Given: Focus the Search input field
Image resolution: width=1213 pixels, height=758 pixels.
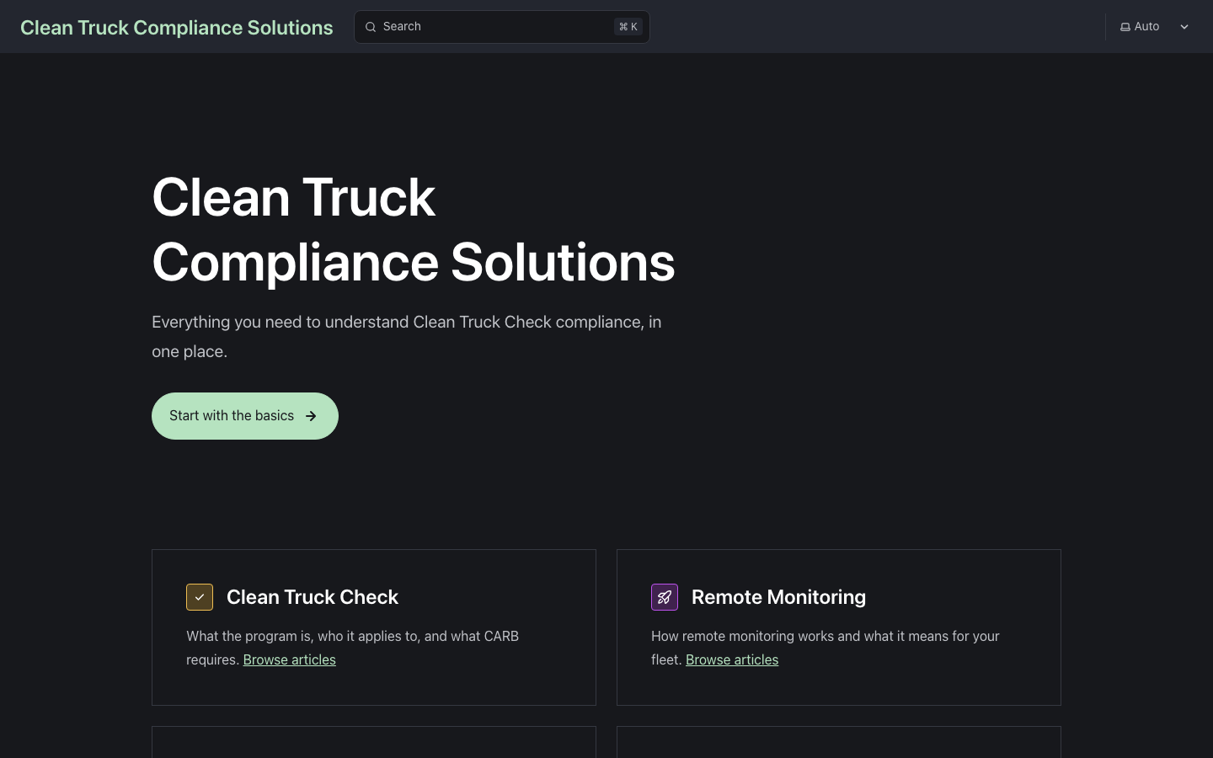Looking at the screenshot, I should pyautogui.click(x=502, y=27).
